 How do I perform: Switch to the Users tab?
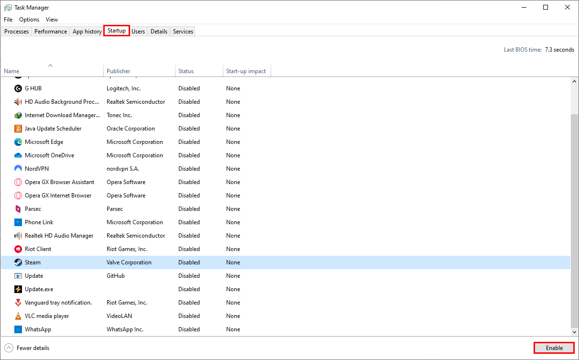tap(138, 32)
